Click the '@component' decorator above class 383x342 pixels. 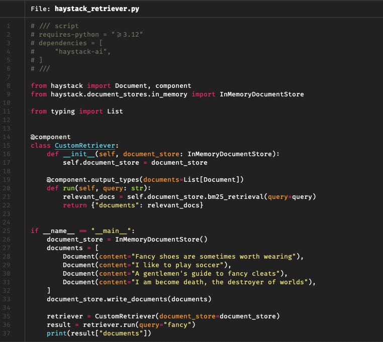coord(51,137)
